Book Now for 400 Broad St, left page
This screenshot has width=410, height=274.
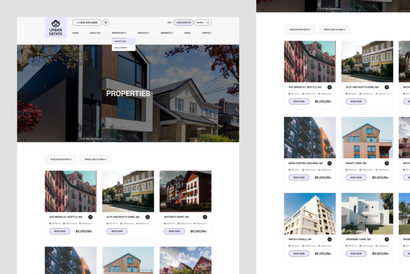tap(60, 231)
